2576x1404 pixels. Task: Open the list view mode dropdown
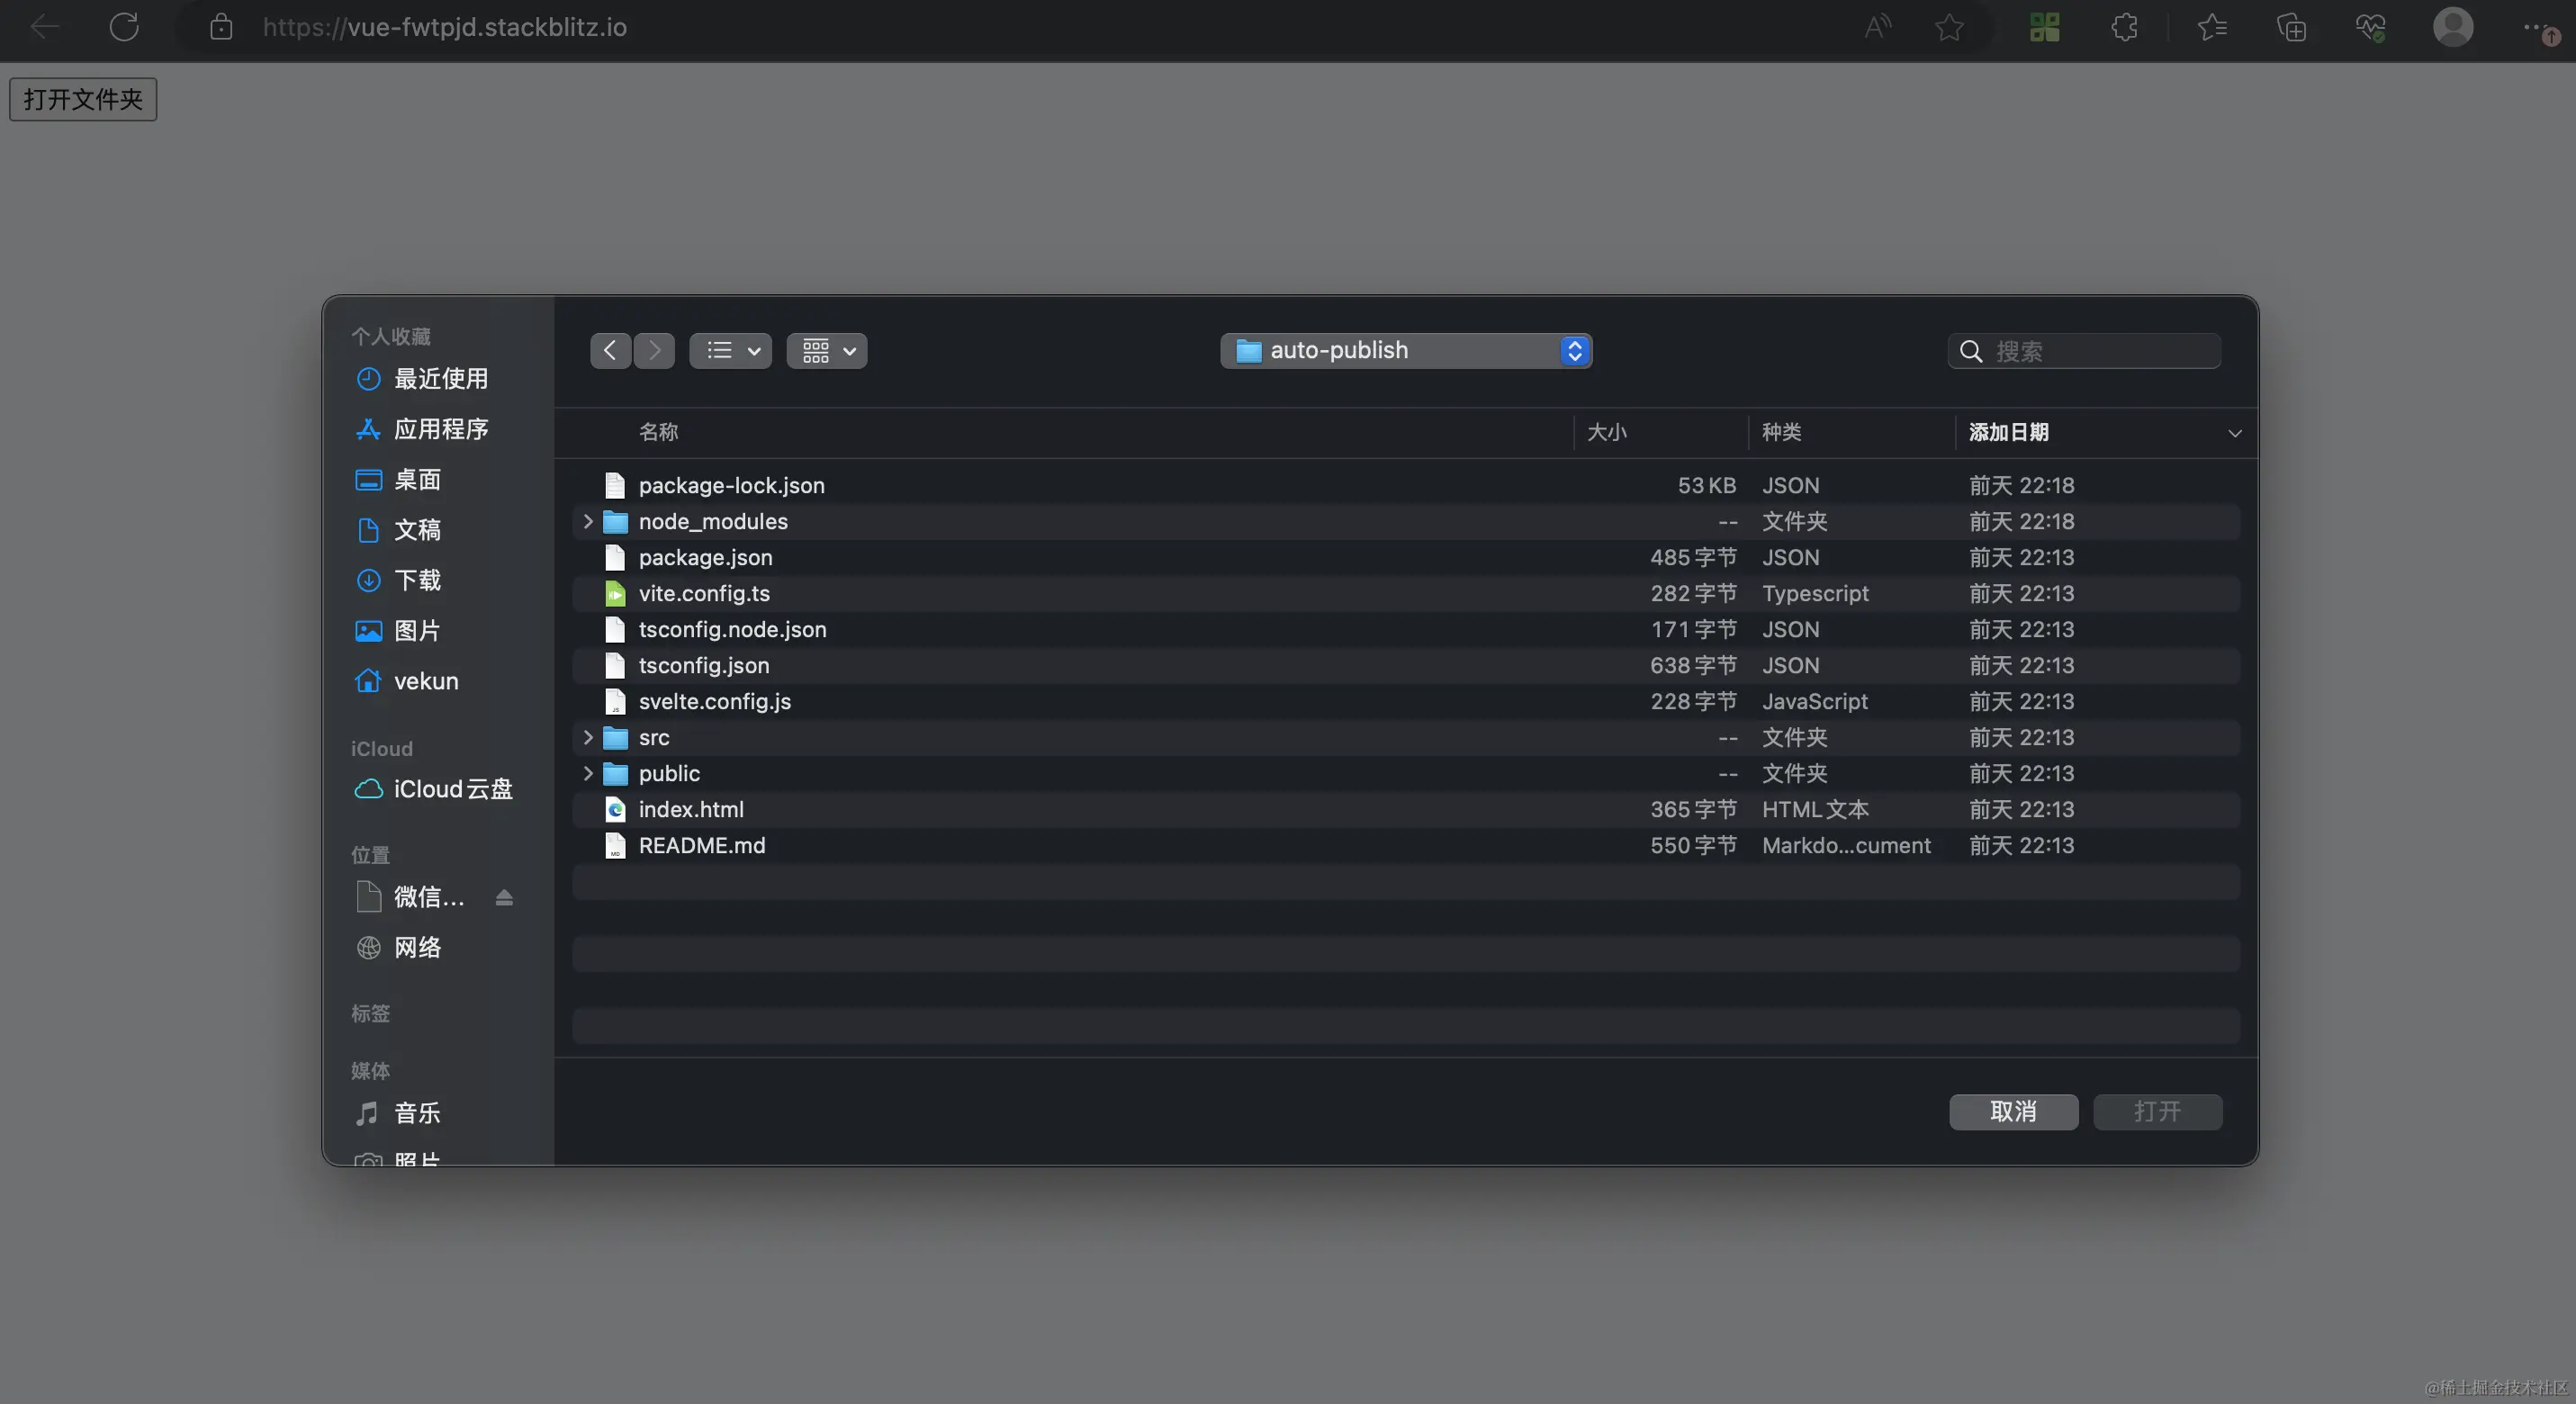tap(730, 351)
